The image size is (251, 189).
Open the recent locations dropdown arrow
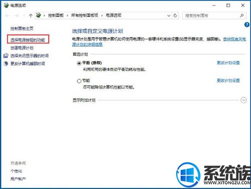tap(24, 16)
